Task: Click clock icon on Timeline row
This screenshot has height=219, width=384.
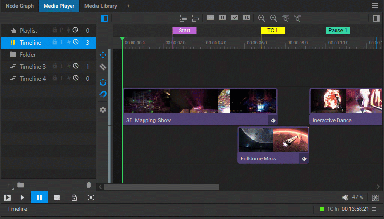Action: (76, 42)
